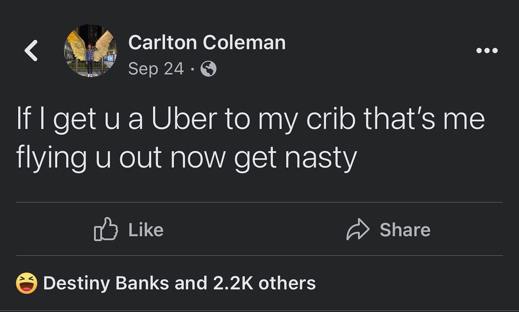The width and height of the screenshot is (519, 312).
Task: Go back using the left chevron arrow
Action: (31, 50)
